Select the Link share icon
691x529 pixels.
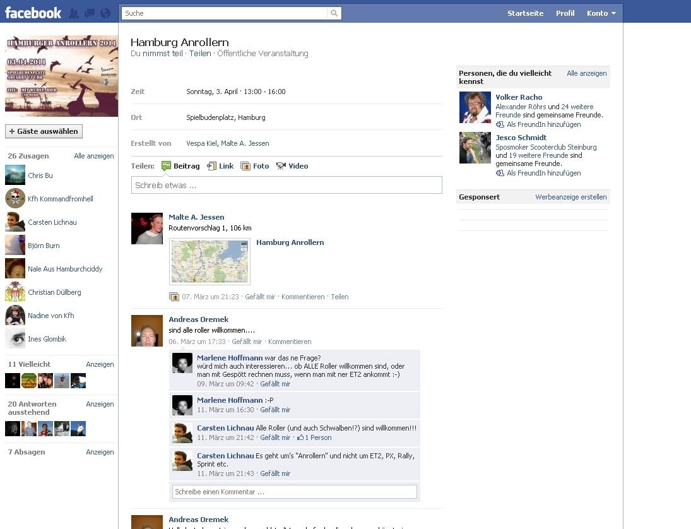pos(212,166)
